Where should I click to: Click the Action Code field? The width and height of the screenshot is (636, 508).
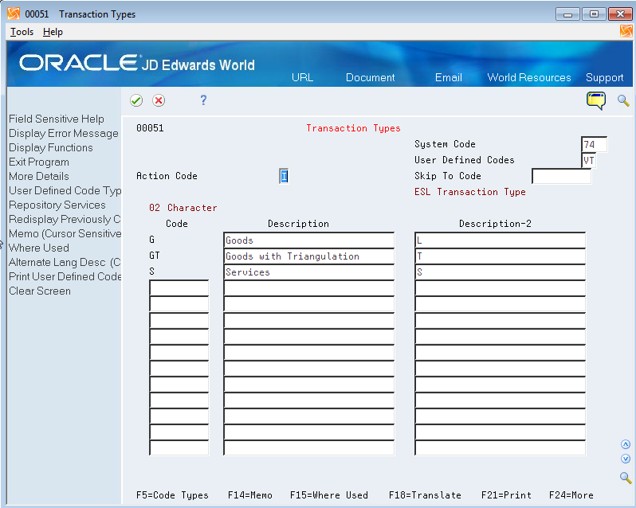pos(284,176)
